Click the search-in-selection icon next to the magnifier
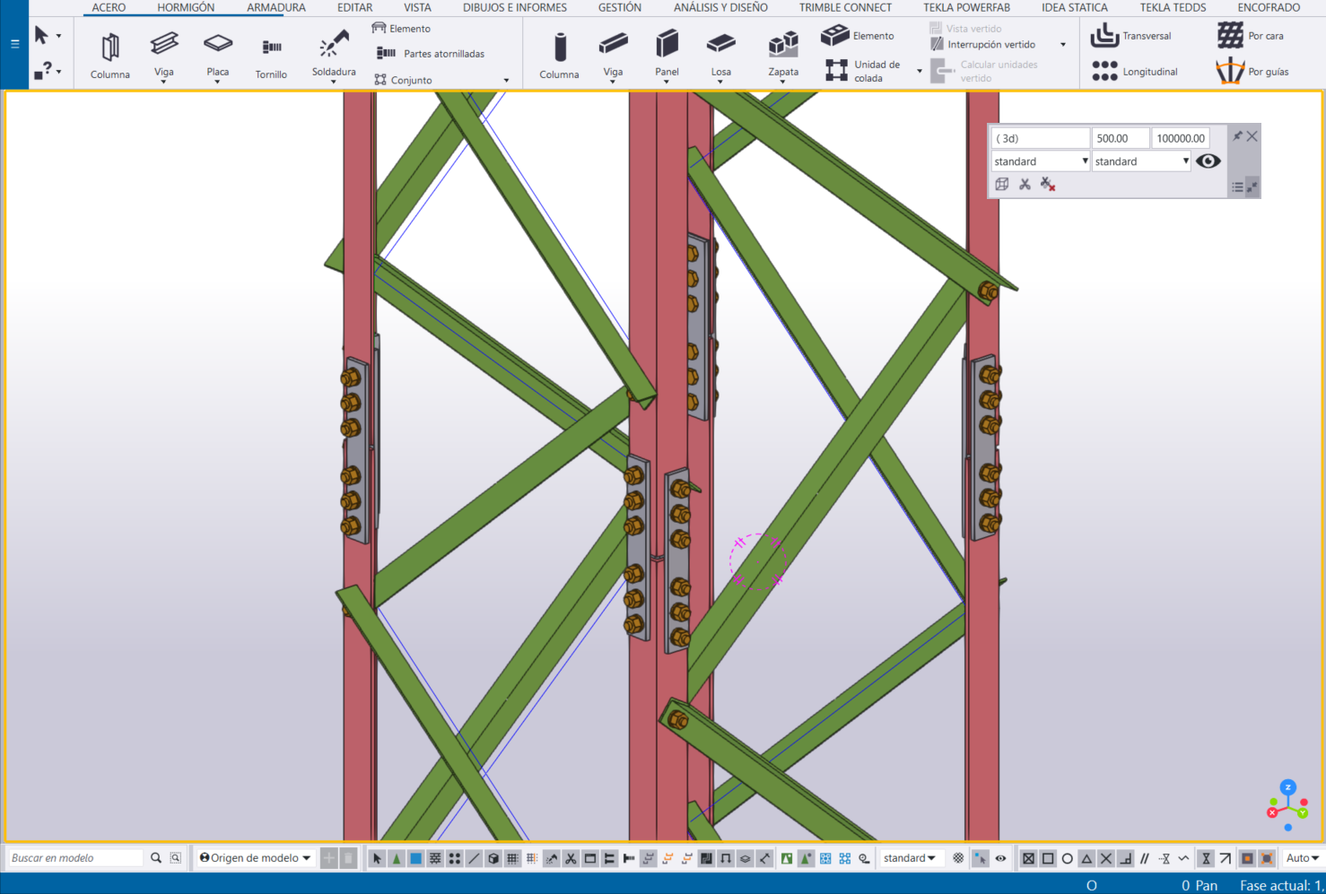This screenshot has width=1326, height=894. [176, 858]
